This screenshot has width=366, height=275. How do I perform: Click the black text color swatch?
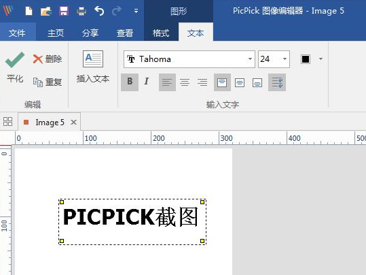click(306, 59)
